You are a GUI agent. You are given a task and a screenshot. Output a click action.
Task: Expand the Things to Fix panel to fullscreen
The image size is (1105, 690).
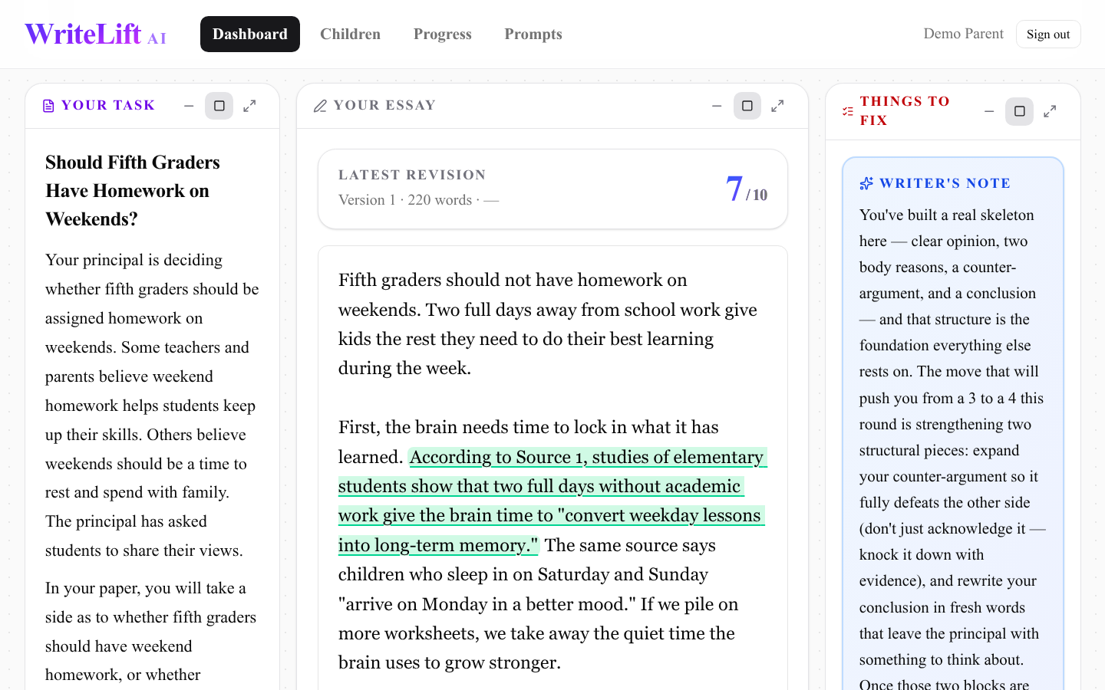click(x=1050, y=111)
